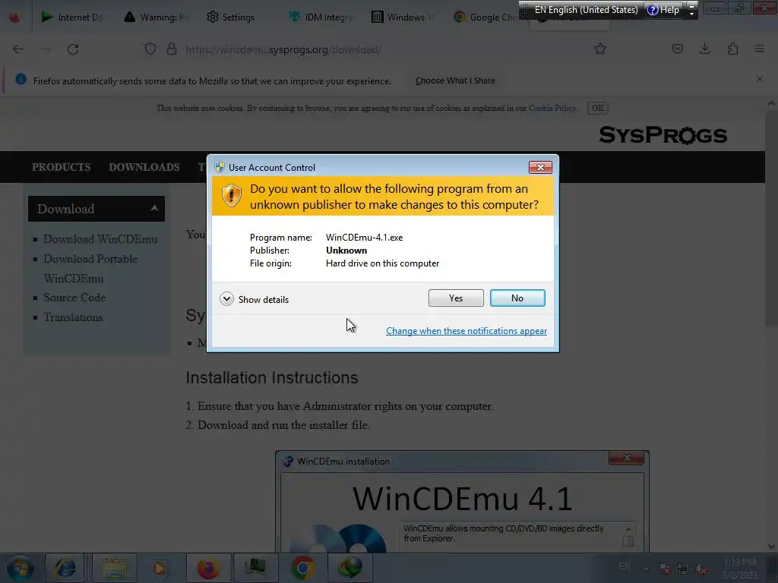Open Google Chrome taskbar icon

coord(302,568)
